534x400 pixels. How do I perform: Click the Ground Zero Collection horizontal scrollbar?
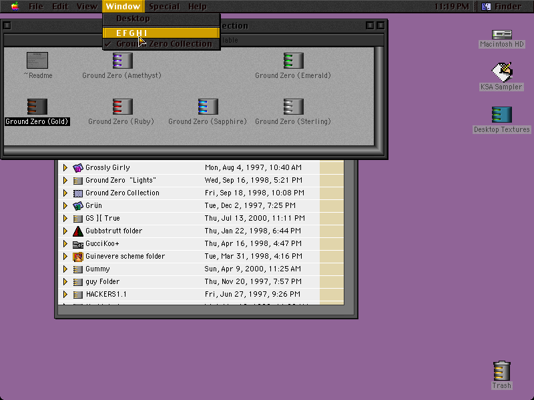coord(189,151)
